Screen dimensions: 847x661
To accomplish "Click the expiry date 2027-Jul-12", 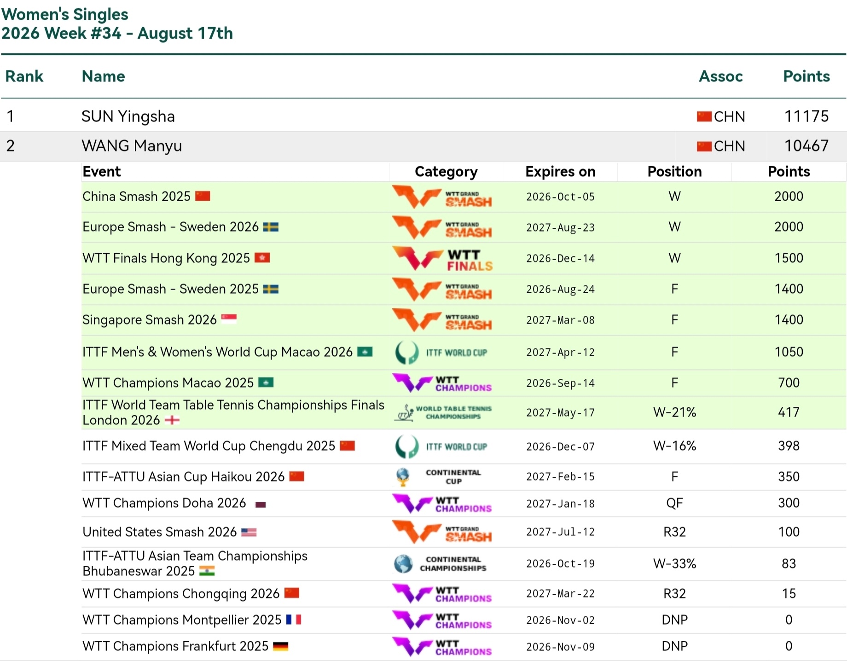I will tap(560, 532).
